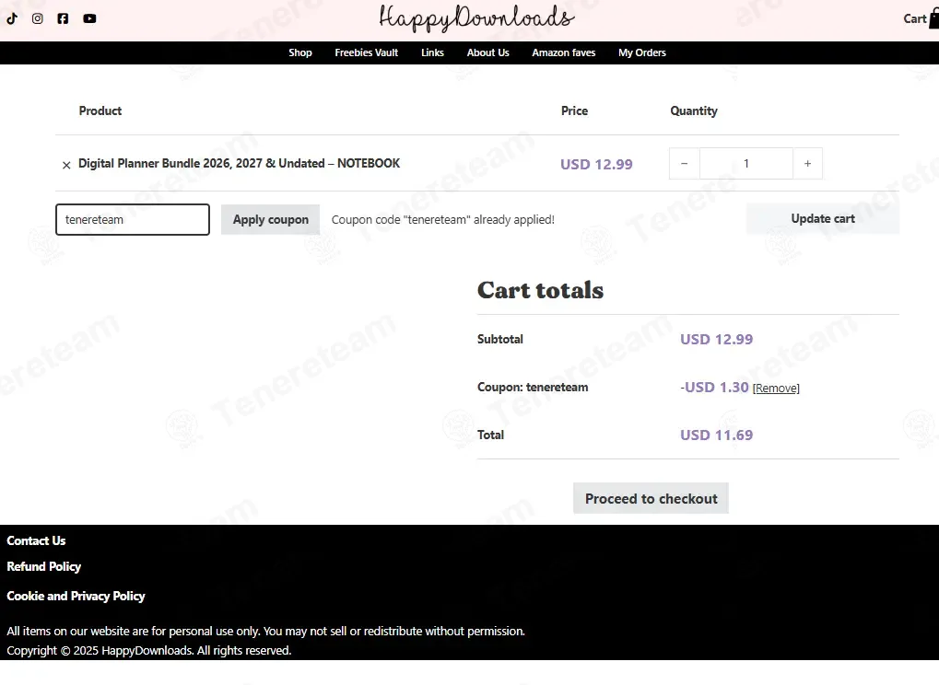The height and width of the screenshot is (685, 939).
Task: Open the Cart bag icon
Action: point(934,18)
